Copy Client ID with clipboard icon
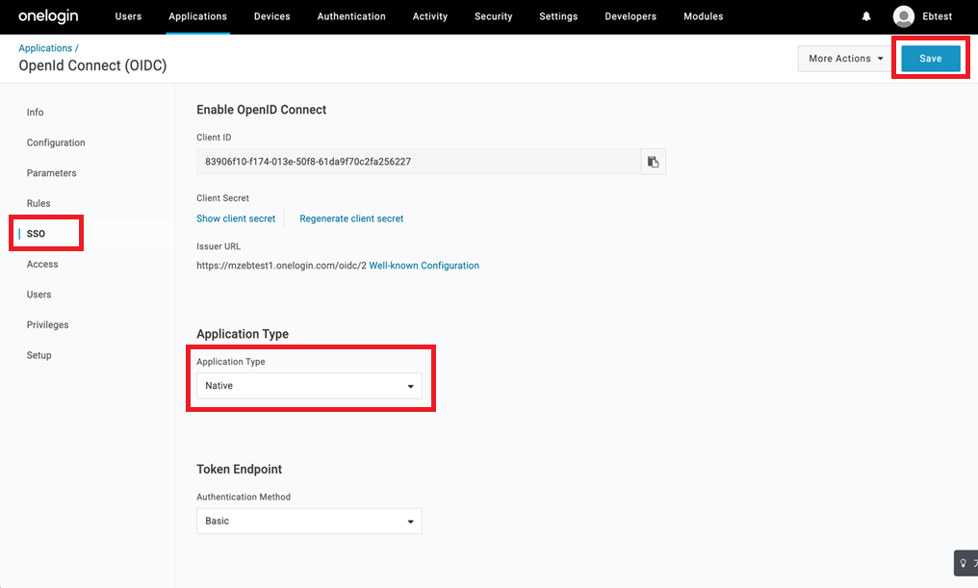This screenshot has width=978, height=588. pos(653,162)
